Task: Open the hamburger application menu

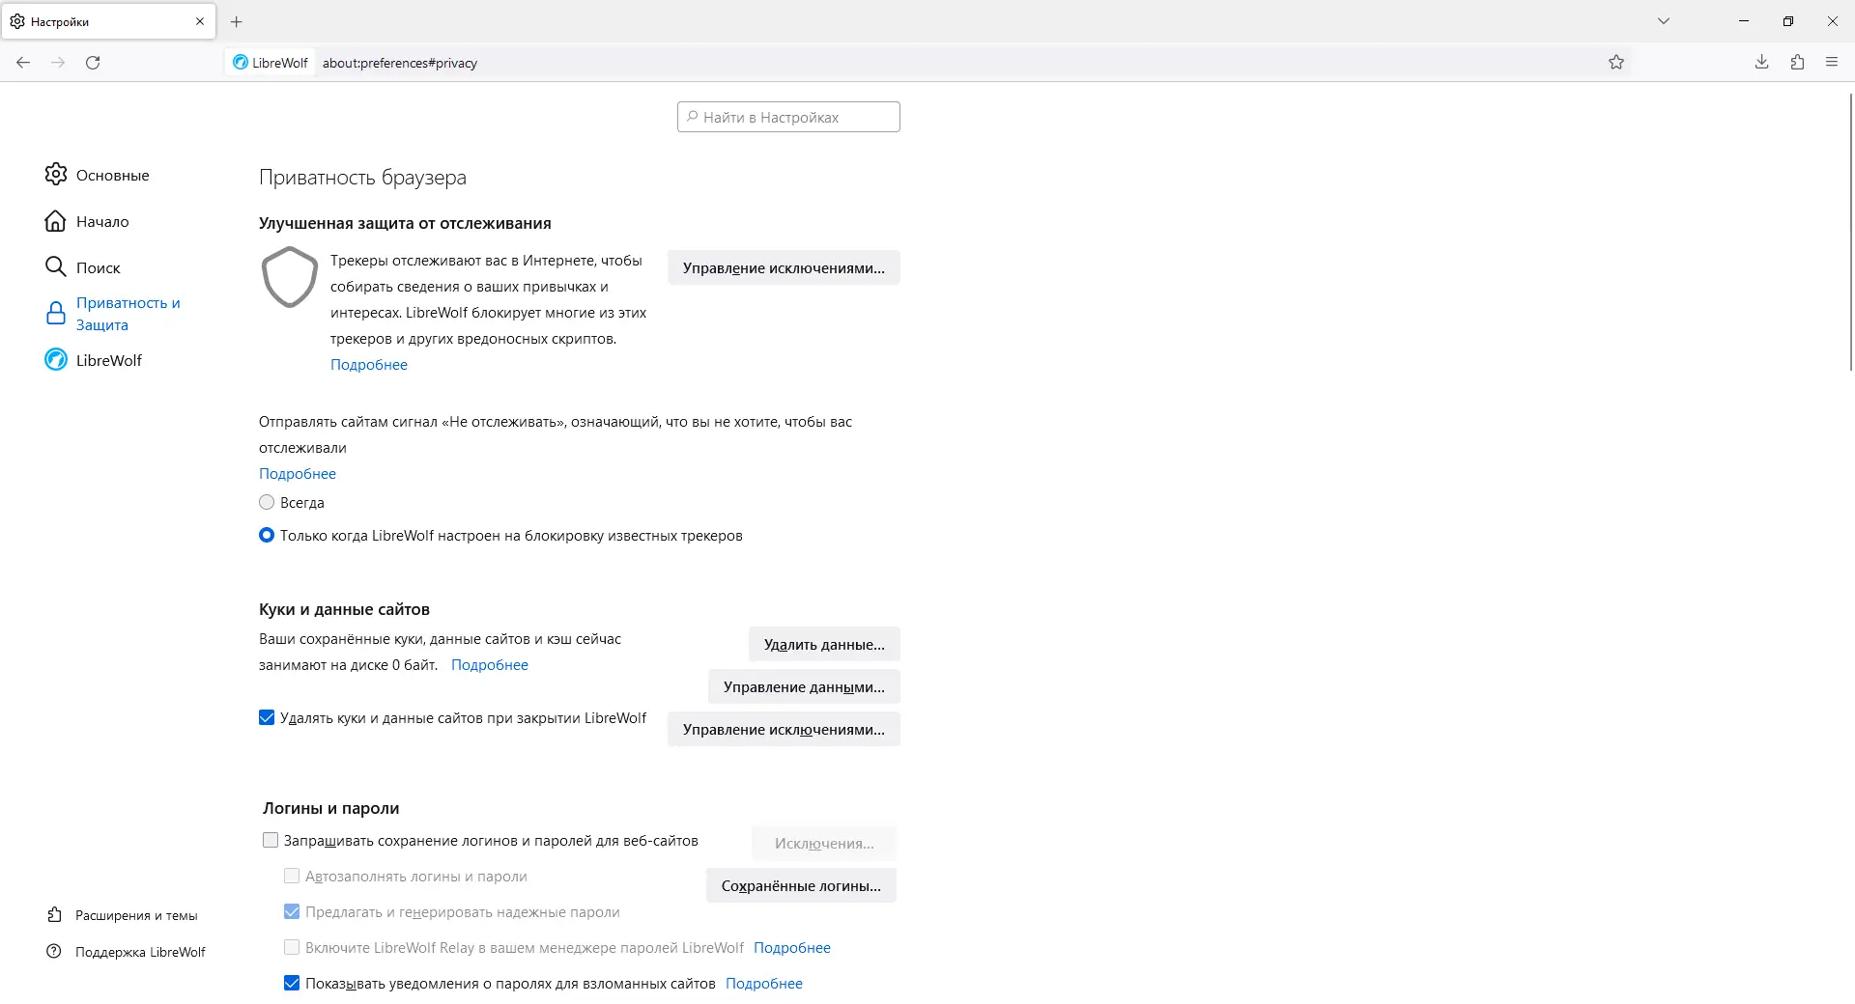Action: coord(1832,63)
